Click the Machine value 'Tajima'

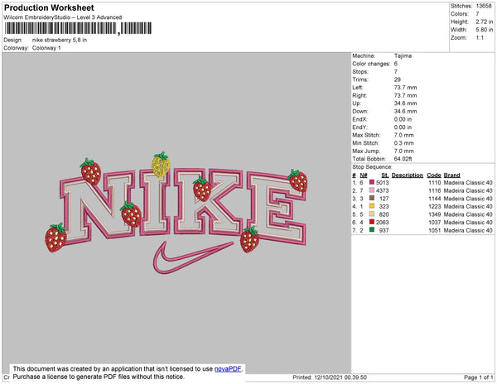click(x=403, y=55)
